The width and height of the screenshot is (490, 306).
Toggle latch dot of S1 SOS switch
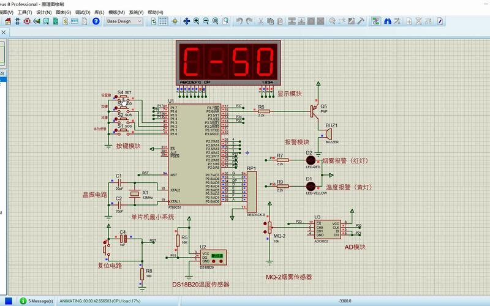pos(116,130)
